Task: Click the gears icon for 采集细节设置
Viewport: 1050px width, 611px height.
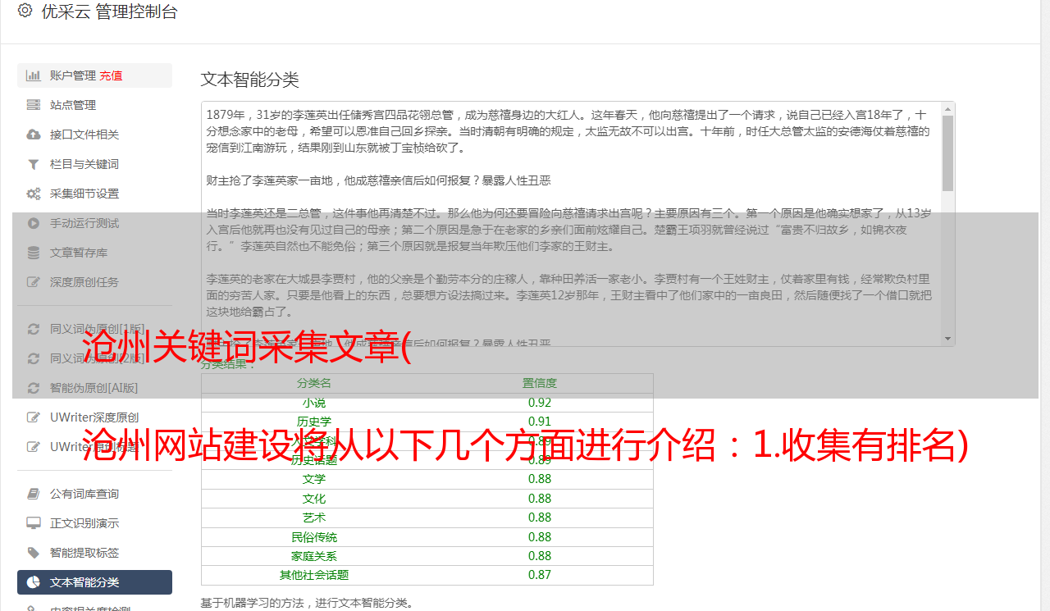Action: (x=34, y=194)
